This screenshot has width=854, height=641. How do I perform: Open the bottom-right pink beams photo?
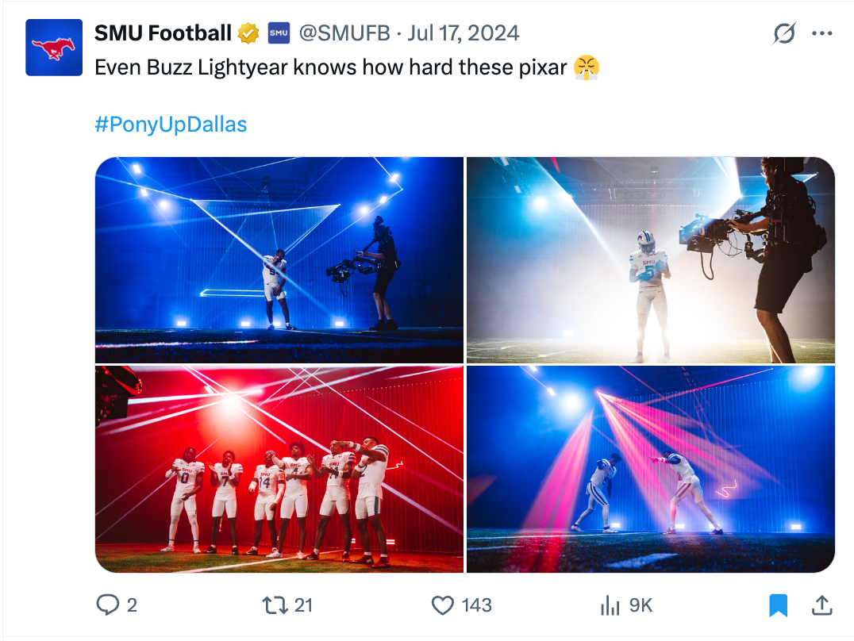click(651, 469)
